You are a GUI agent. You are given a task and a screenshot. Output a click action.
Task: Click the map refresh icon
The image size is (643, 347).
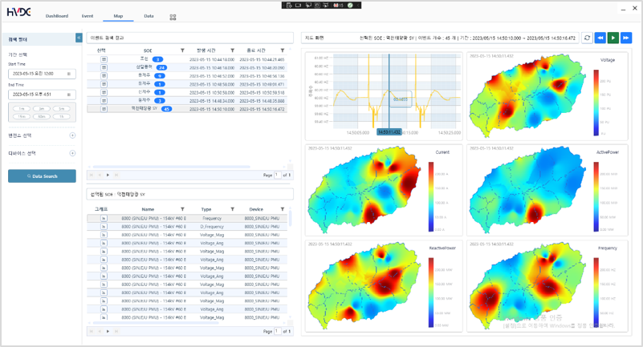[x=587, y=38]
